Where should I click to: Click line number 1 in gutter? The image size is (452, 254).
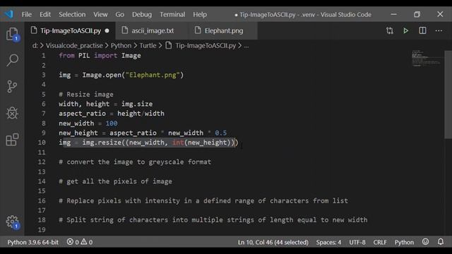(44, 56)
